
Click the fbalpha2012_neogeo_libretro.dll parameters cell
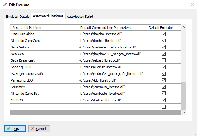point(113,54)
